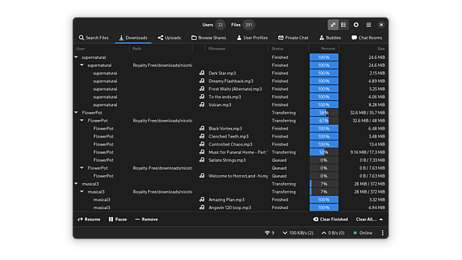Click the Clear Finished button

[x=331, y=219]
